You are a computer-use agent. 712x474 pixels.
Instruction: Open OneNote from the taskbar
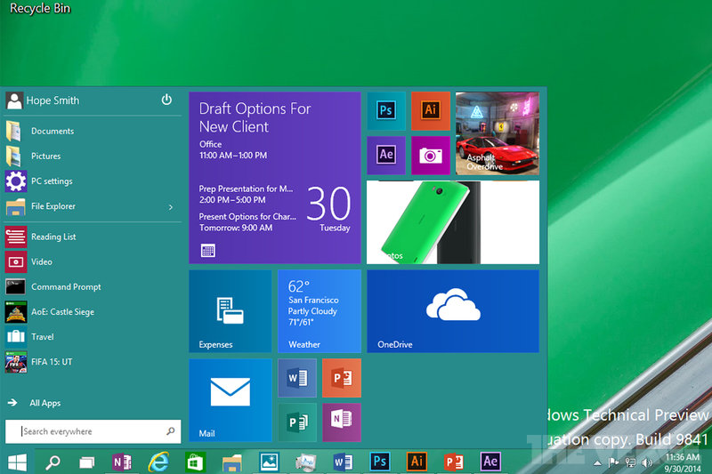(122, 462)
